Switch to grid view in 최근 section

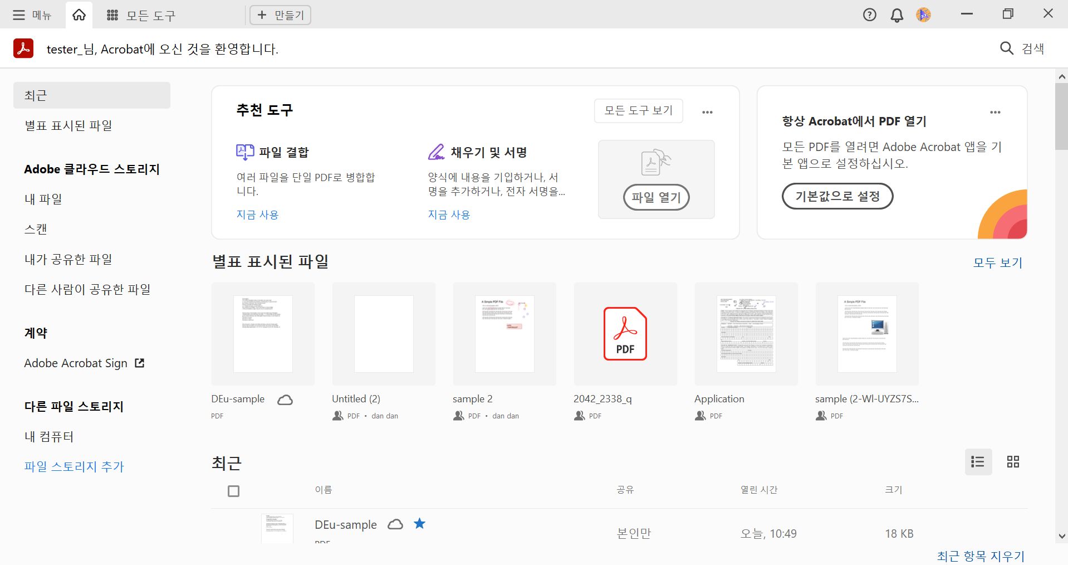(x=1012, y=461)
